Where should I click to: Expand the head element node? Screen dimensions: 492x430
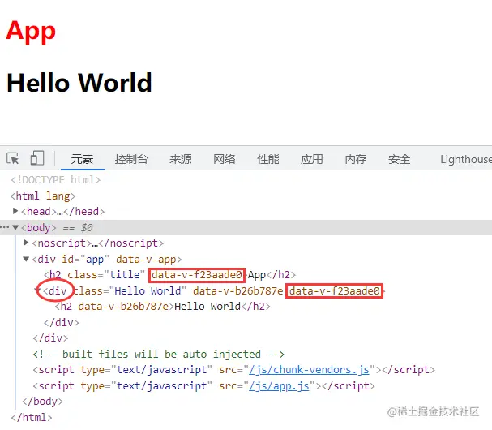[x=15, y=211]
